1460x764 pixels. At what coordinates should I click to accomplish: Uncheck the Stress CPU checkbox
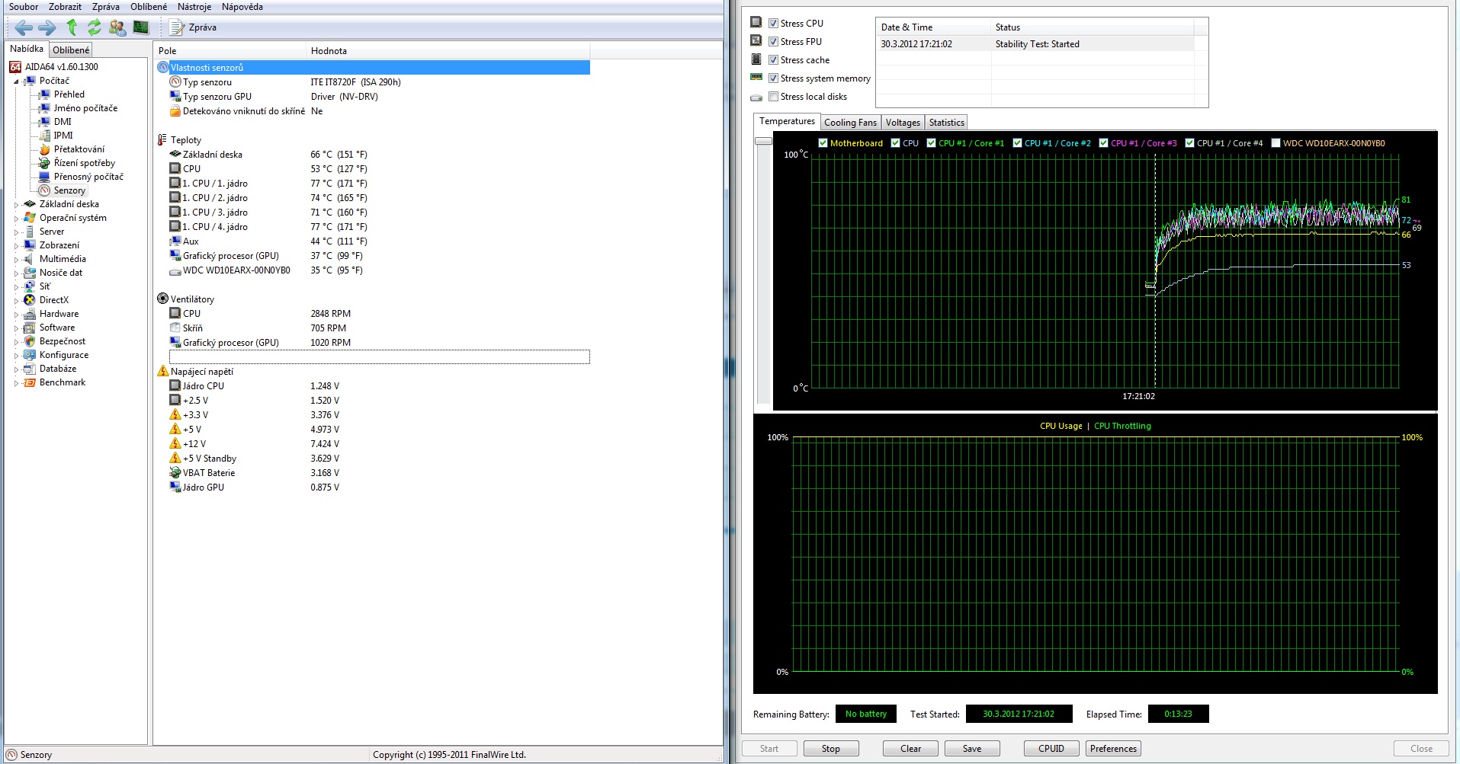pyautogui.click(x=773, y=24)
